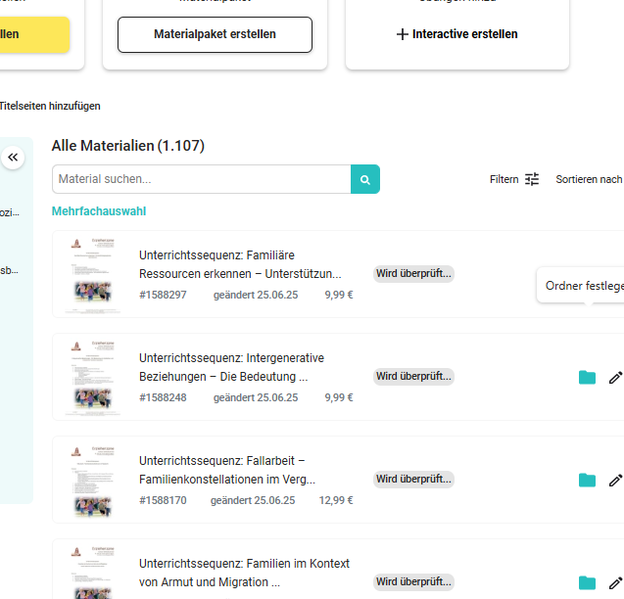Click the teal search magnifier button
This screenshot has width=624, height=599.
coord(365,179)
